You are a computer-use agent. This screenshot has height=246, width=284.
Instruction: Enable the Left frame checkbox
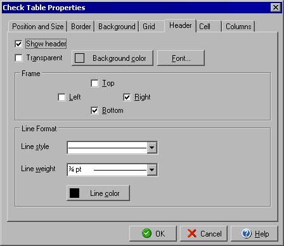[61, 97]
